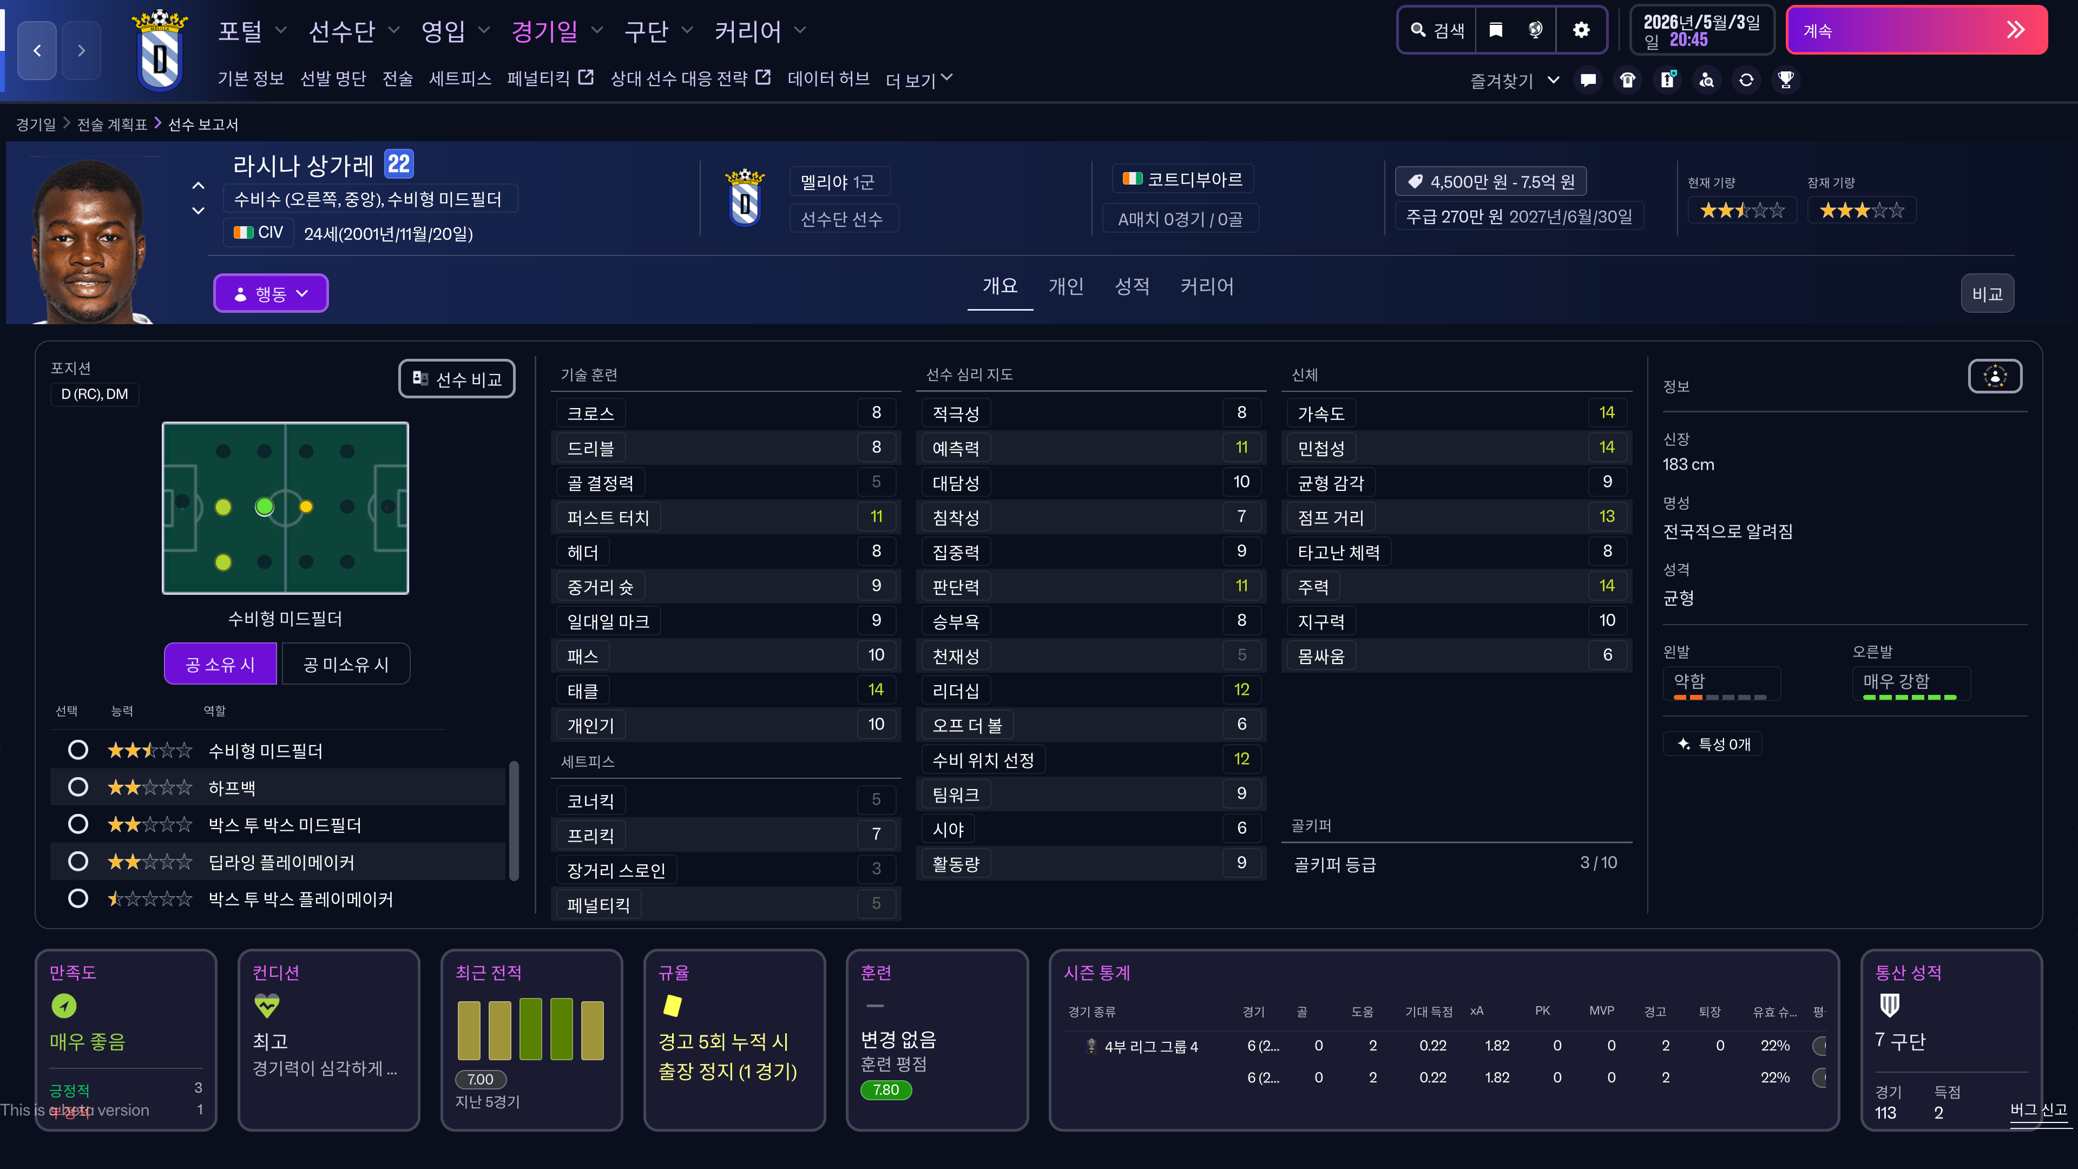
Task: Select 박스 투 박스 미드필더 role radio button
Action: (78, 824)
